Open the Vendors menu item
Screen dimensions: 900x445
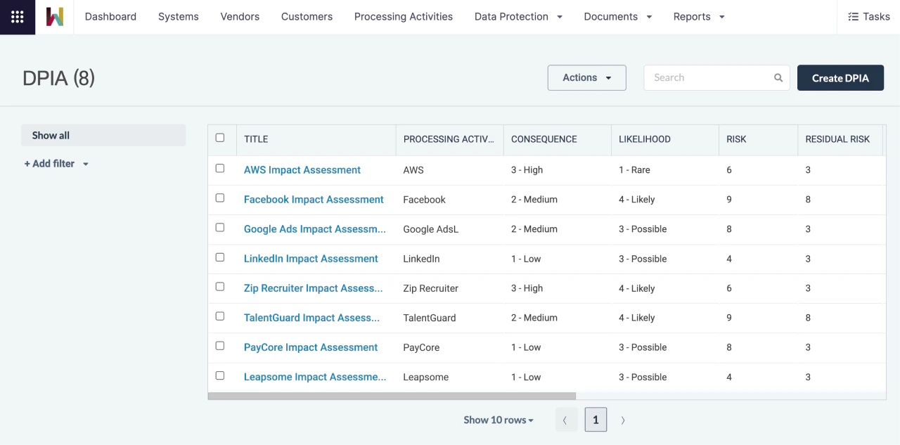(240, 17)
